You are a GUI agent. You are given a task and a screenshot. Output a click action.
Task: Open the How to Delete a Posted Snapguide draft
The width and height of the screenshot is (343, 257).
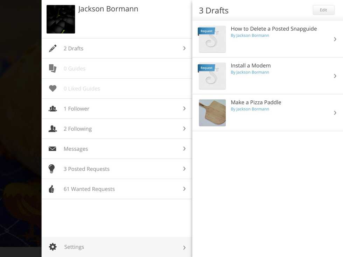pos(274,29)
